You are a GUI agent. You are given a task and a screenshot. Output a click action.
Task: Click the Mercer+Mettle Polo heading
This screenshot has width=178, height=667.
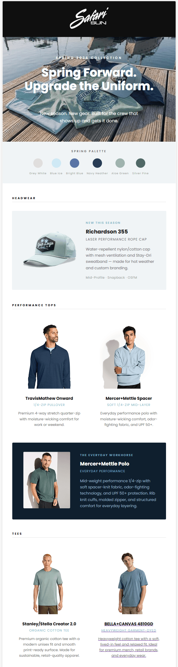pyautogui.click(x=105, y=464)
